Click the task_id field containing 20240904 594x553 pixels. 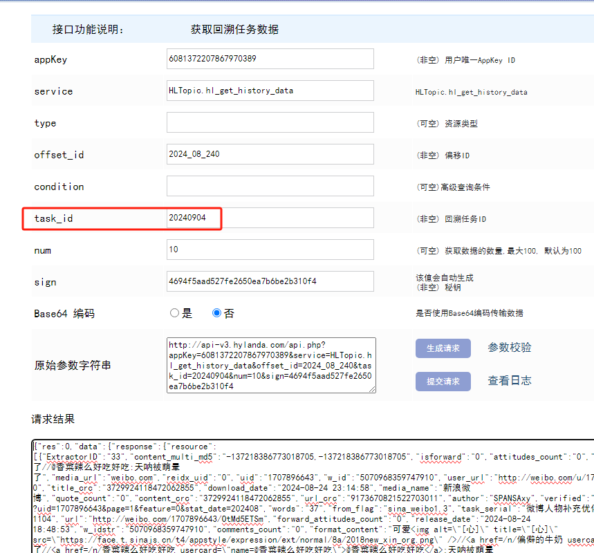coord(270,218)
